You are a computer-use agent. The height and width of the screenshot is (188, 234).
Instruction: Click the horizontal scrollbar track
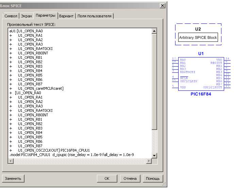pos(80,161)
